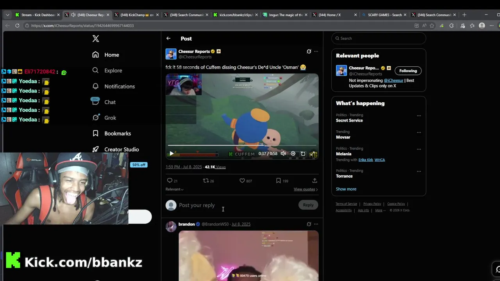
Task: Open Chat in the X sidebar
Action: coord(104,102)
